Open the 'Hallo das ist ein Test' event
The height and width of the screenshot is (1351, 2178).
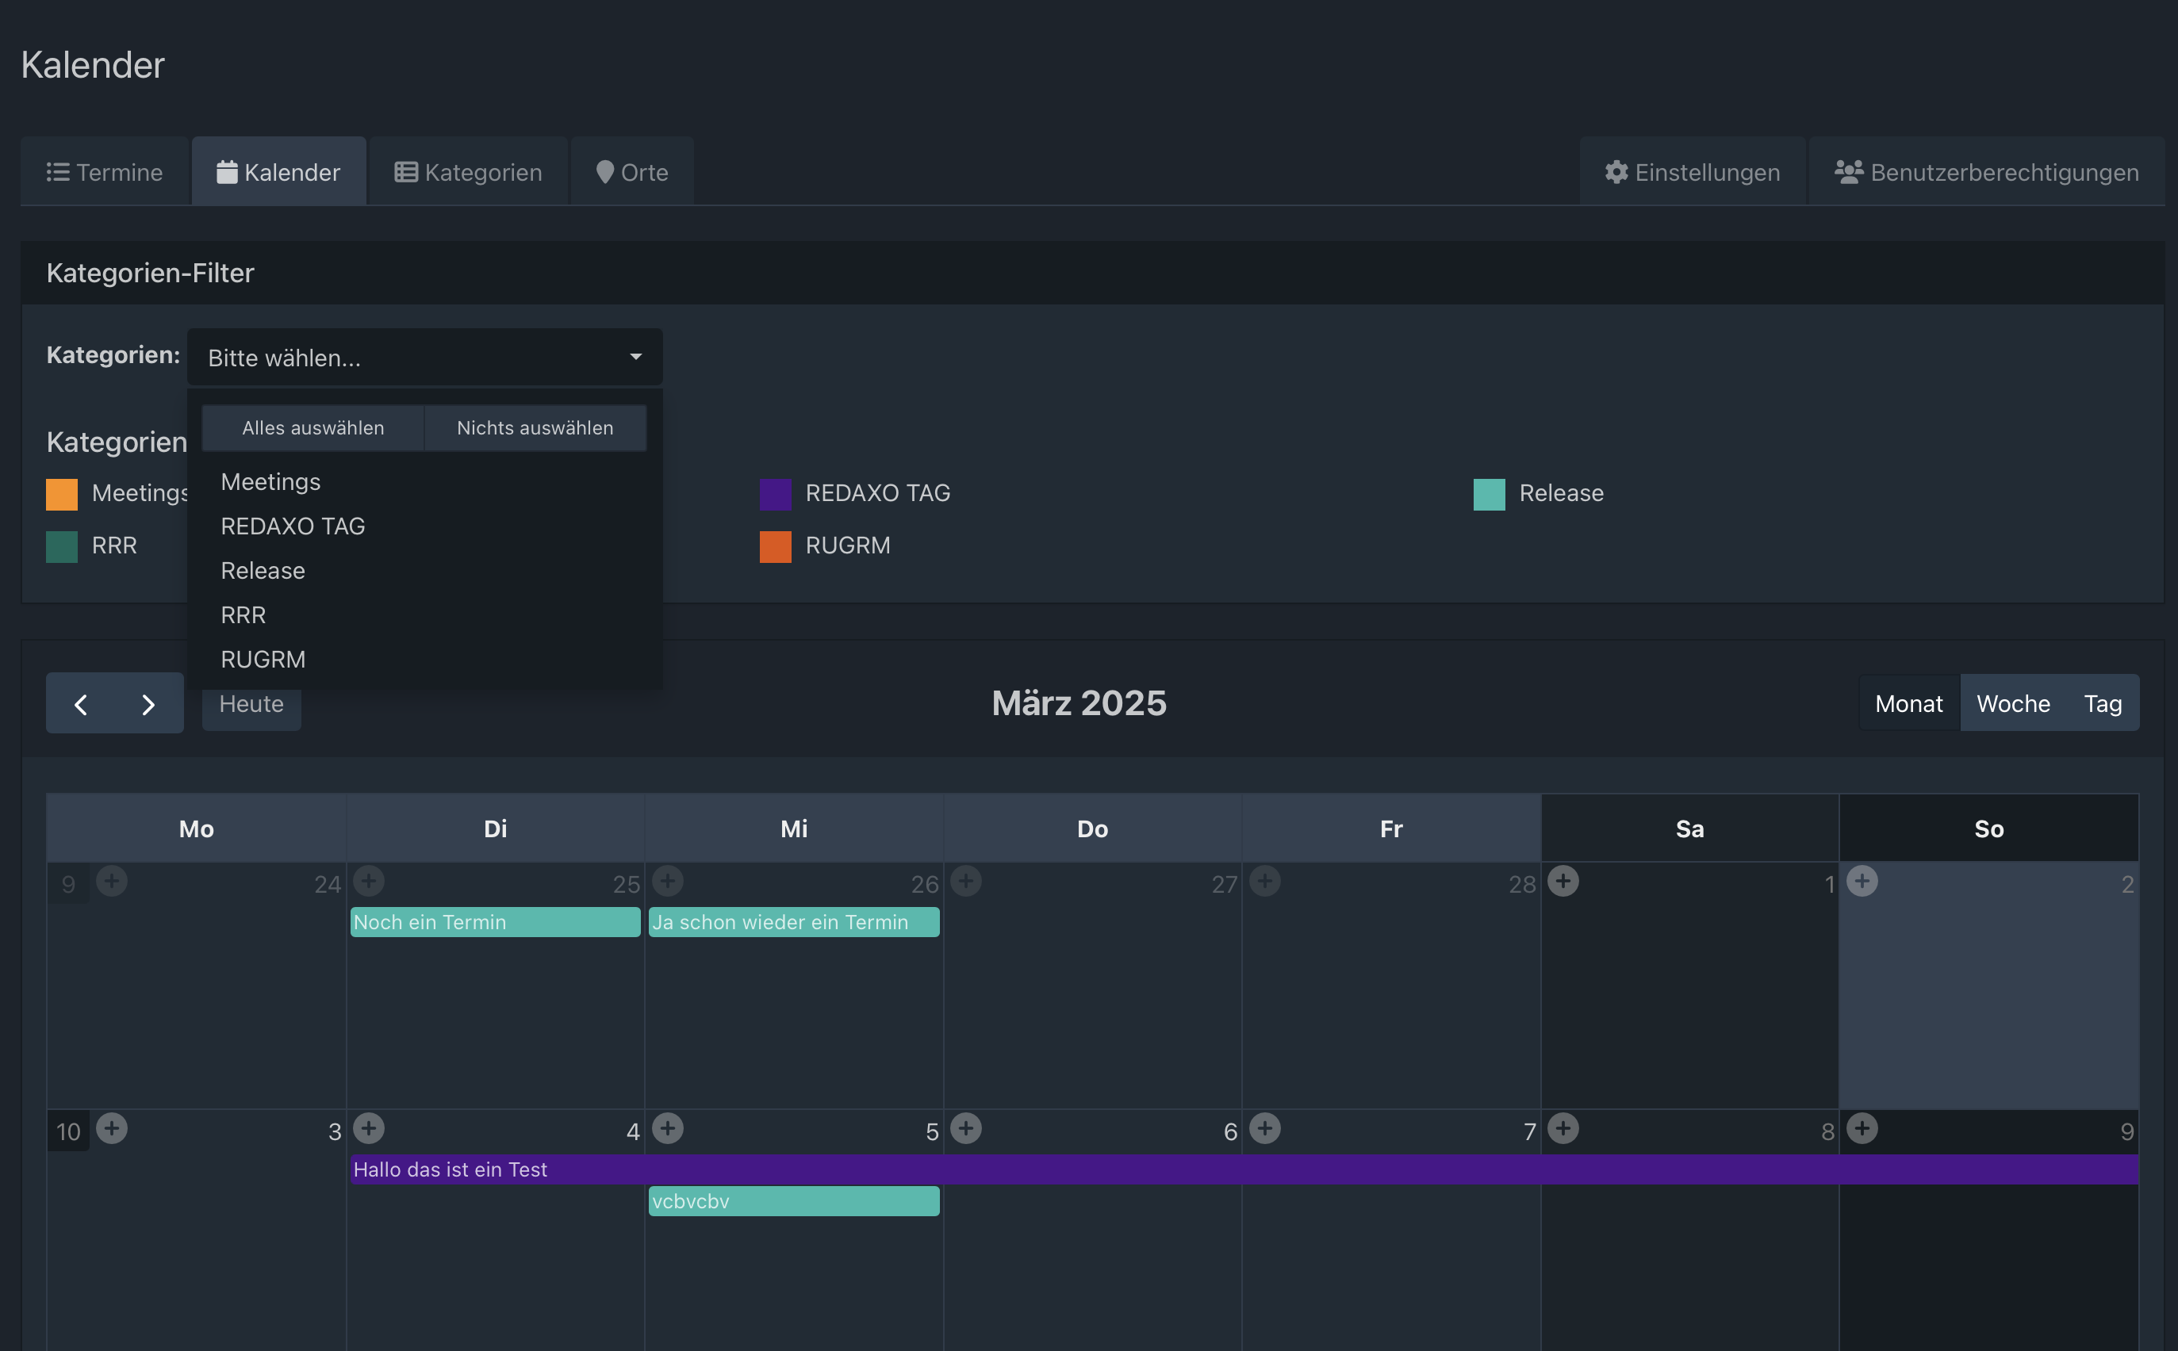[1244, 1169]
